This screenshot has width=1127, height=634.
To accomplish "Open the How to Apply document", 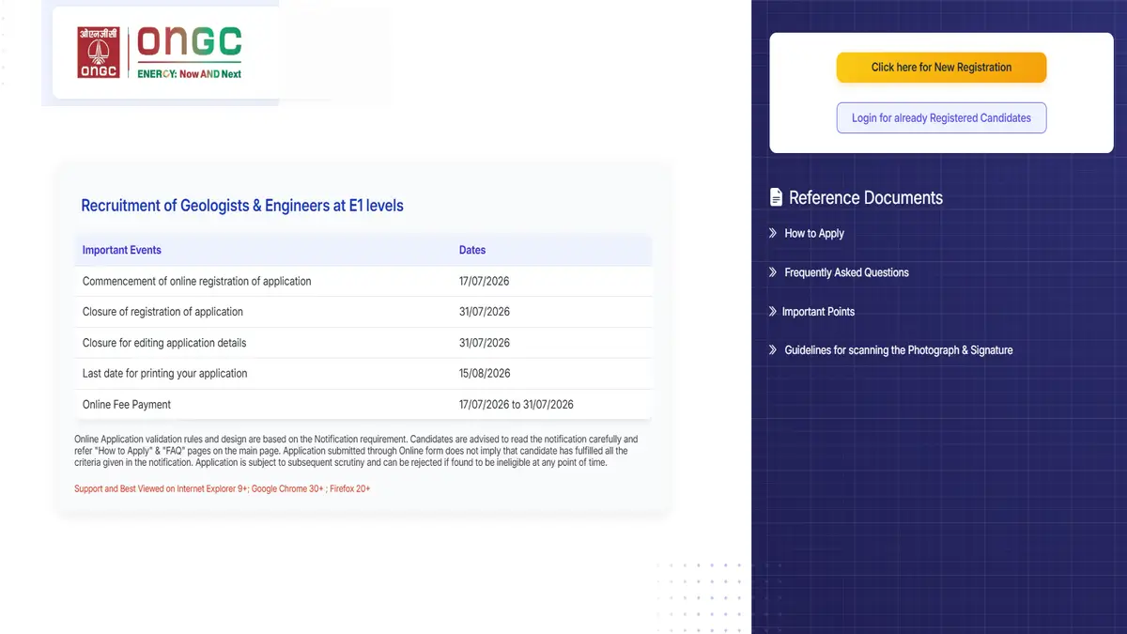I will pos(814,233).
